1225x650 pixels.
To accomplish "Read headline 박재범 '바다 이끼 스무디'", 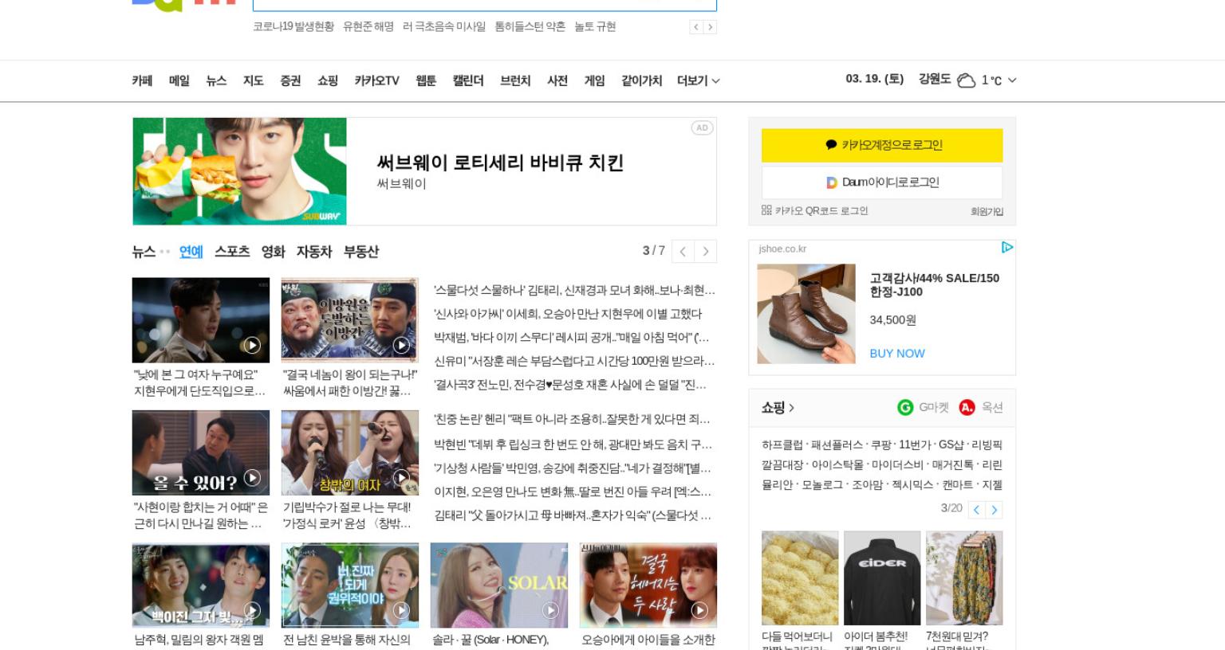I will click(571, 338).
